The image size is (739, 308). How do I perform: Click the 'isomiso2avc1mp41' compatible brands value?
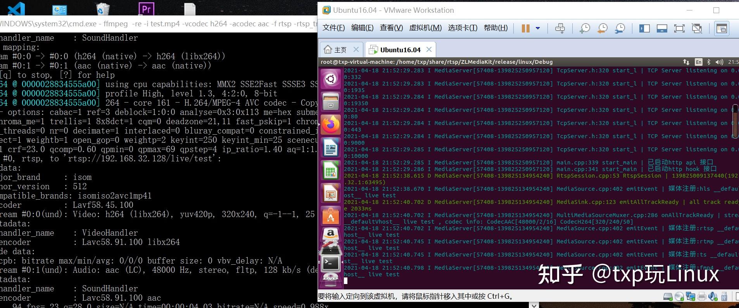[114, 196]
